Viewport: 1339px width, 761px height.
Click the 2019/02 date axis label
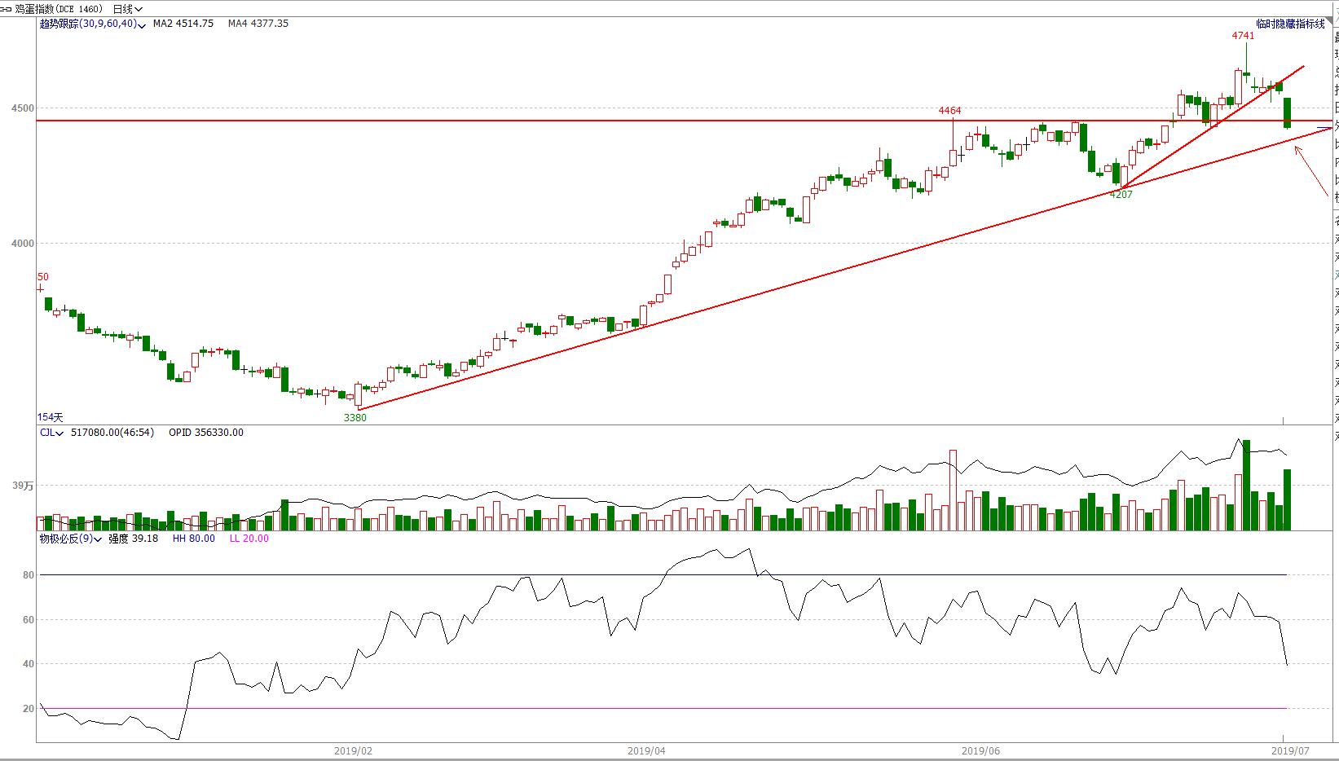click(354, 751)
